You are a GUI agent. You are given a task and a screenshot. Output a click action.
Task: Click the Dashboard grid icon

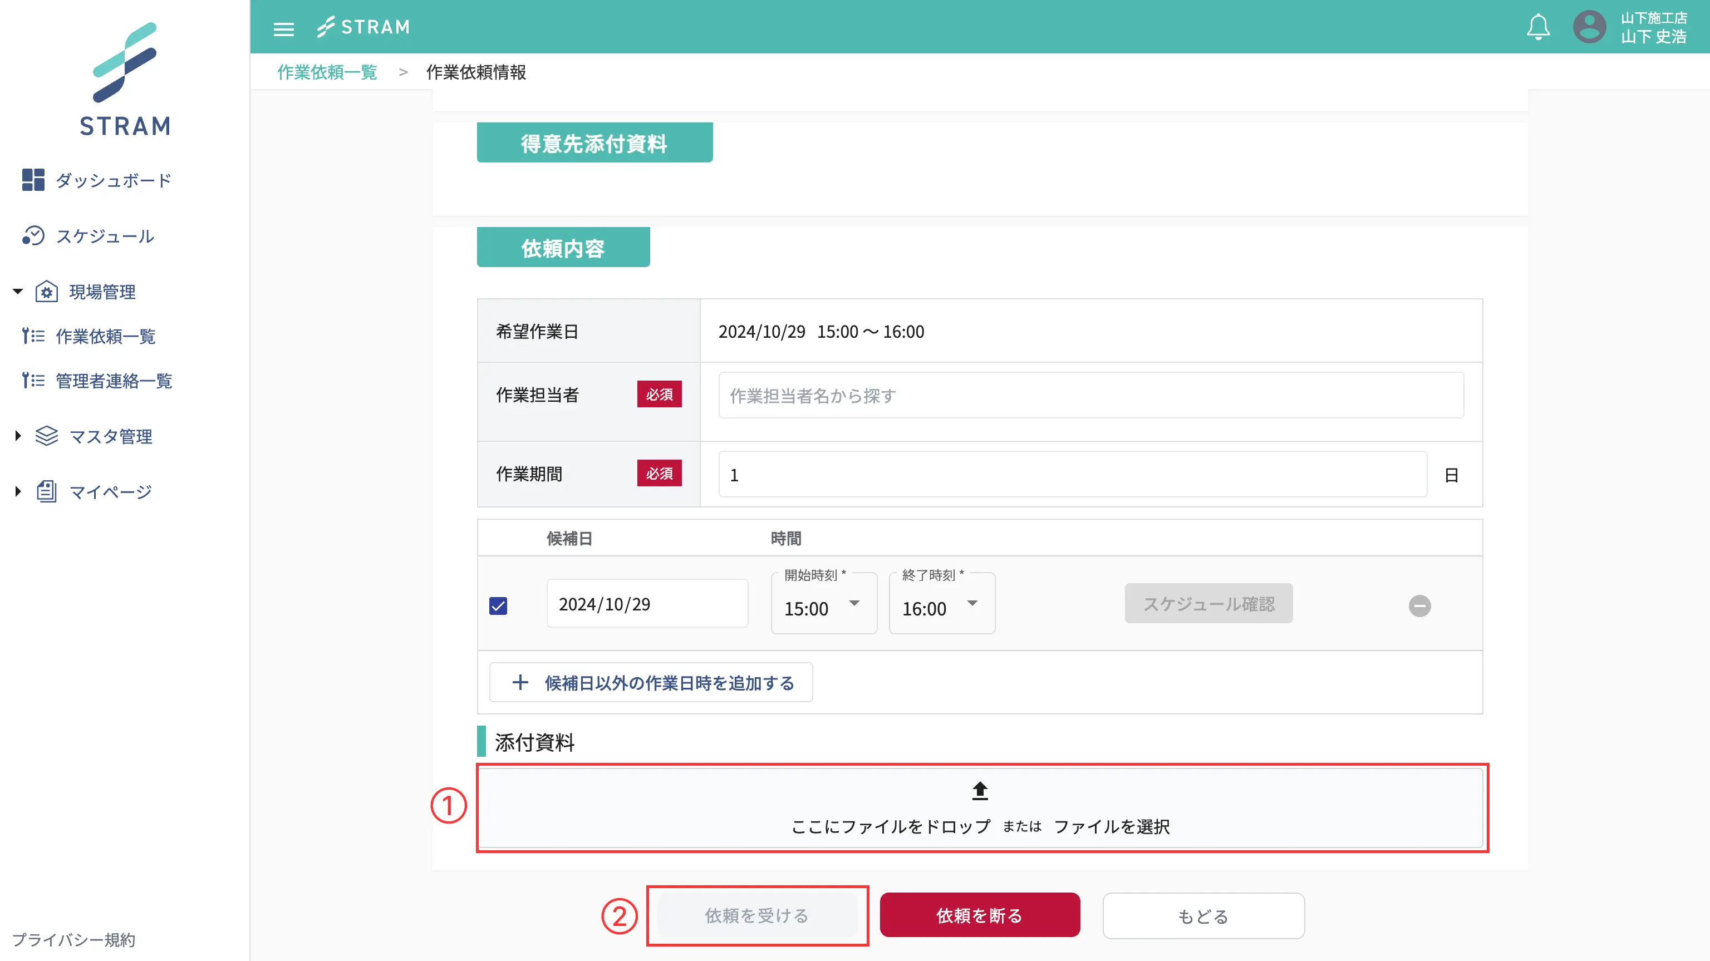click(32, 180)
